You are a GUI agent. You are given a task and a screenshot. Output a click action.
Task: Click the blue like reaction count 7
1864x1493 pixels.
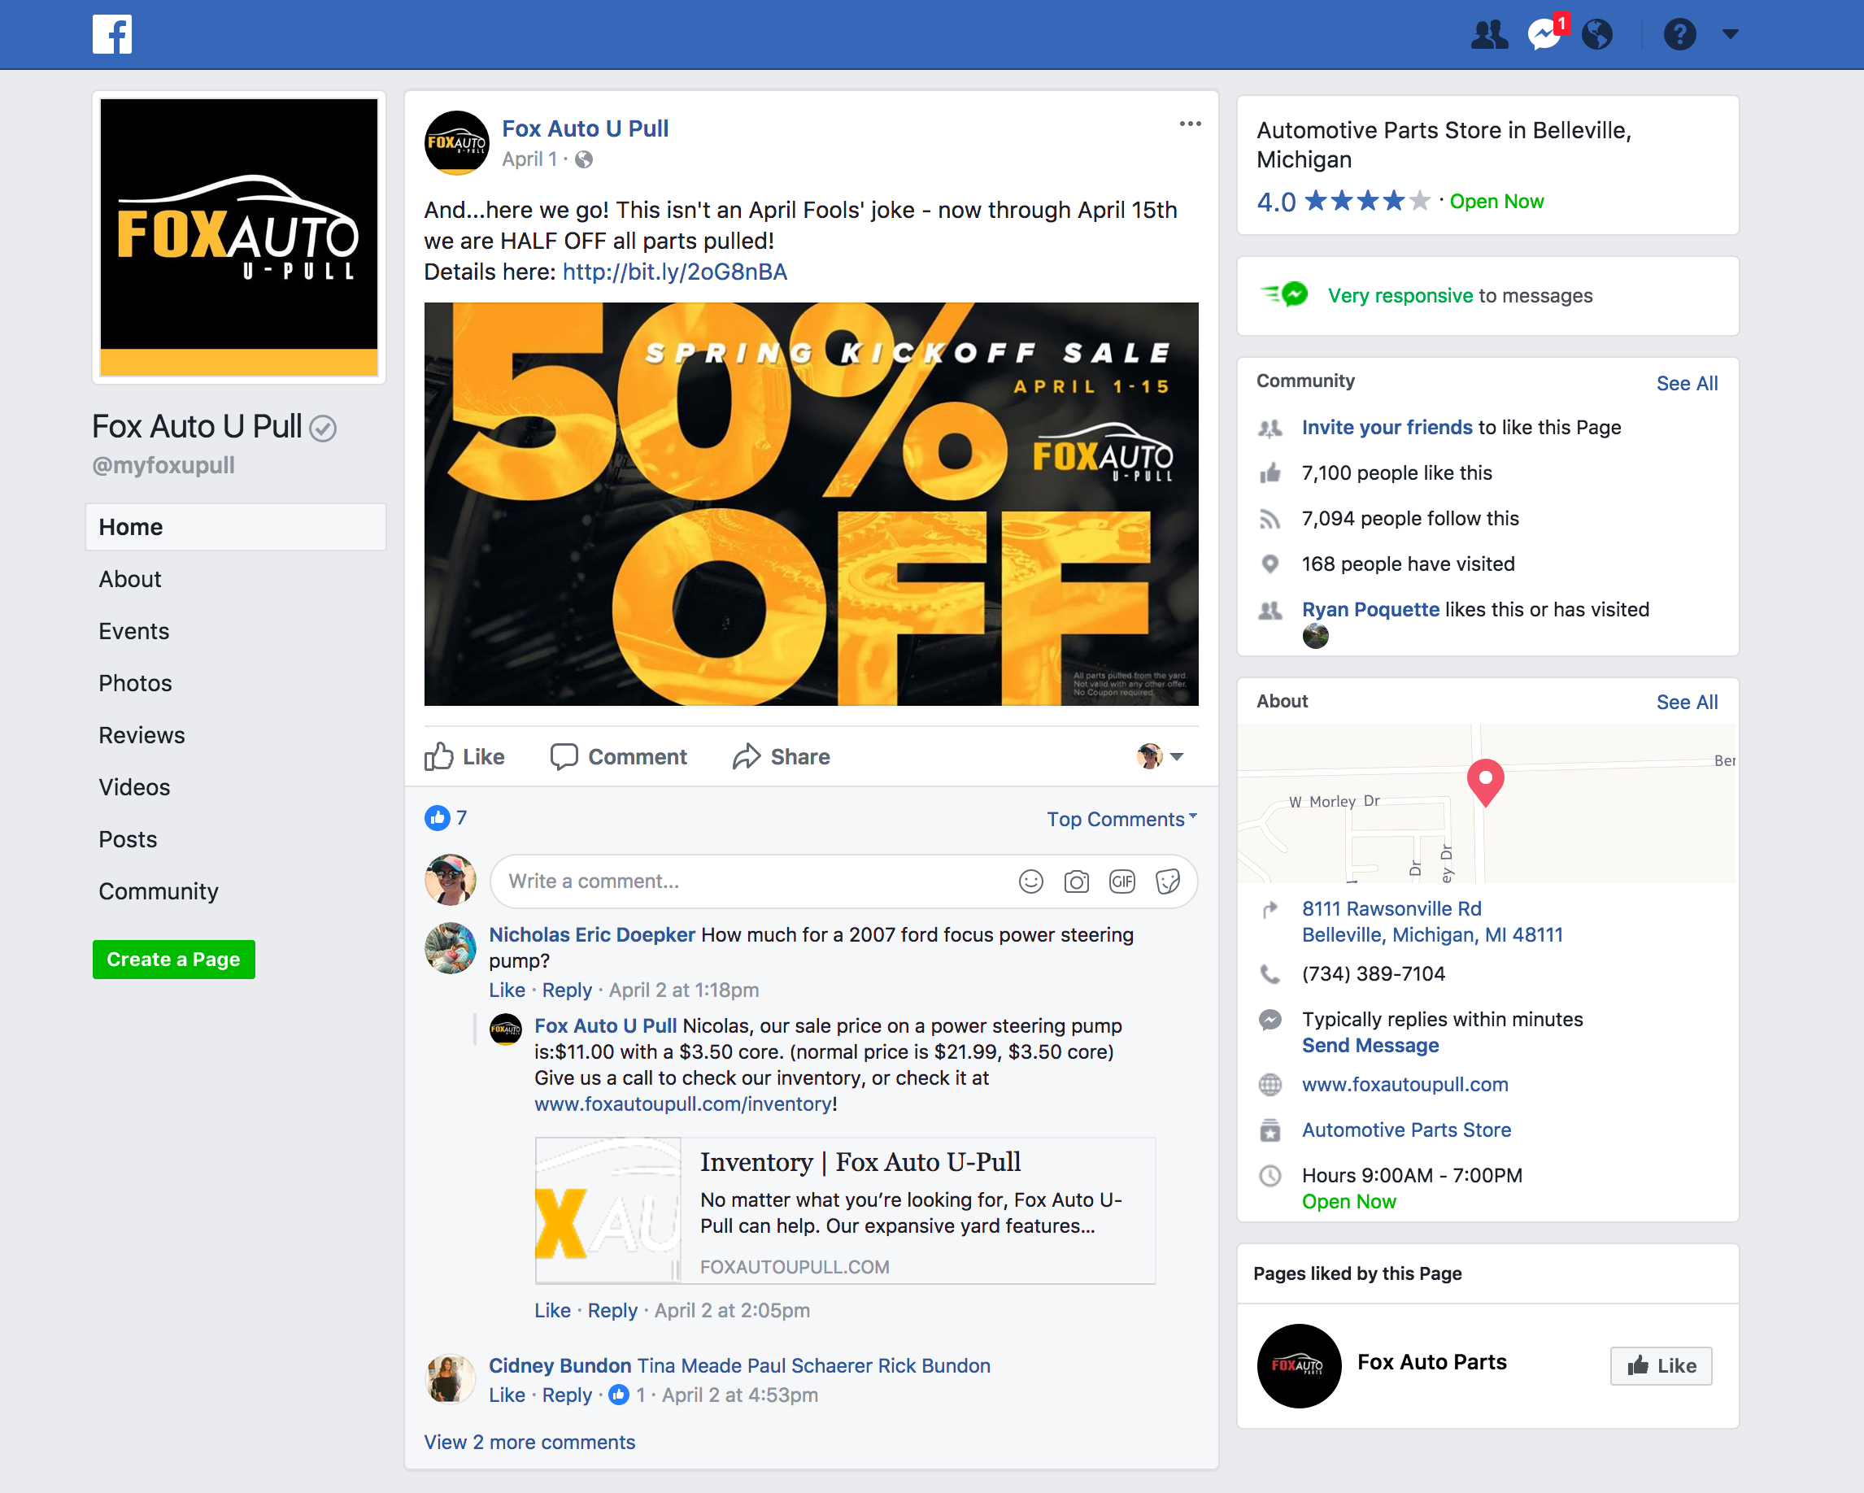coord(446,818)
